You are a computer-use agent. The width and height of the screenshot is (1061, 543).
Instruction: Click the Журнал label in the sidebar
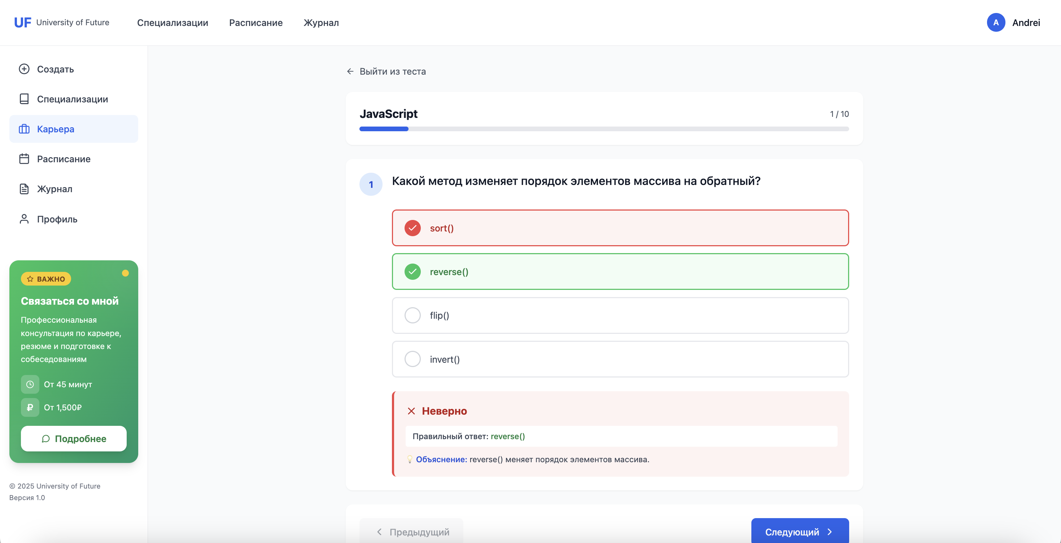[54, 189]
